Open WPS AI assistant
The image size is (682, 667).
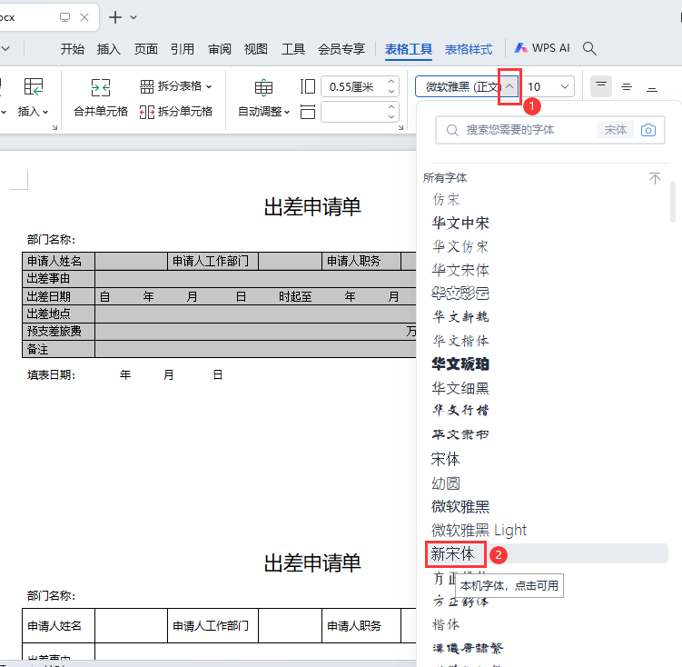(x=542, y=48)
